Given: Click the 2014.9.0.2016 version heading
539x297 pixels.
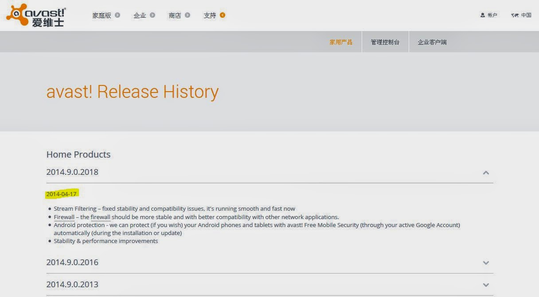Looking at the screenshot, I should pos(72,262).
